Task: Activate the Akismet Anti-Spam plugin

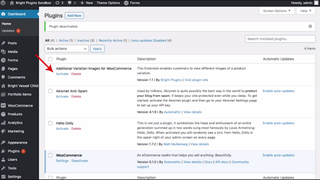Action: pyautogui.click(x=62, y=96)
